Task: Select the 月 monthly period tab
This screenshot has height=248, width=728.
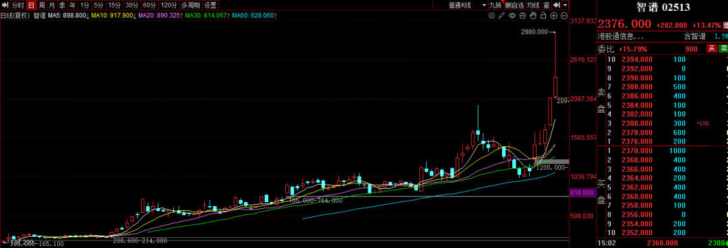Action: point(52,5)
